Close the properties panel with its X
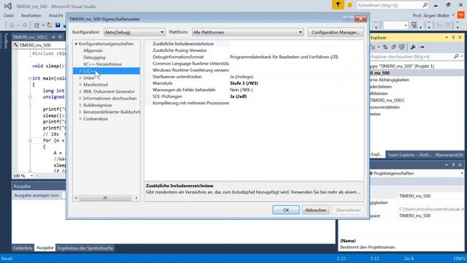This screenshot has height=263, width=467. pyautogui.click(x=460, y=165)
